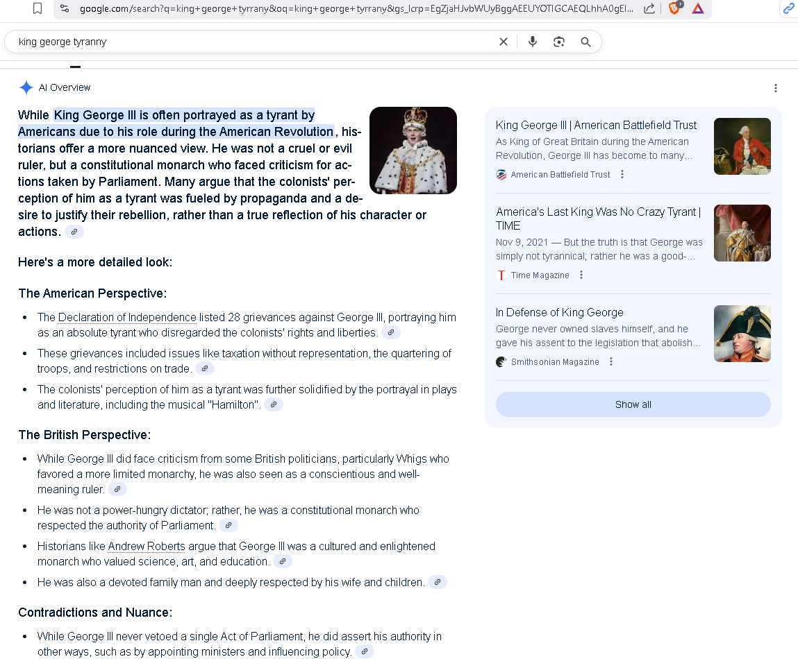Click the King George costume image thumbnail
Screen dimensions: 798x659
(413, 151)
